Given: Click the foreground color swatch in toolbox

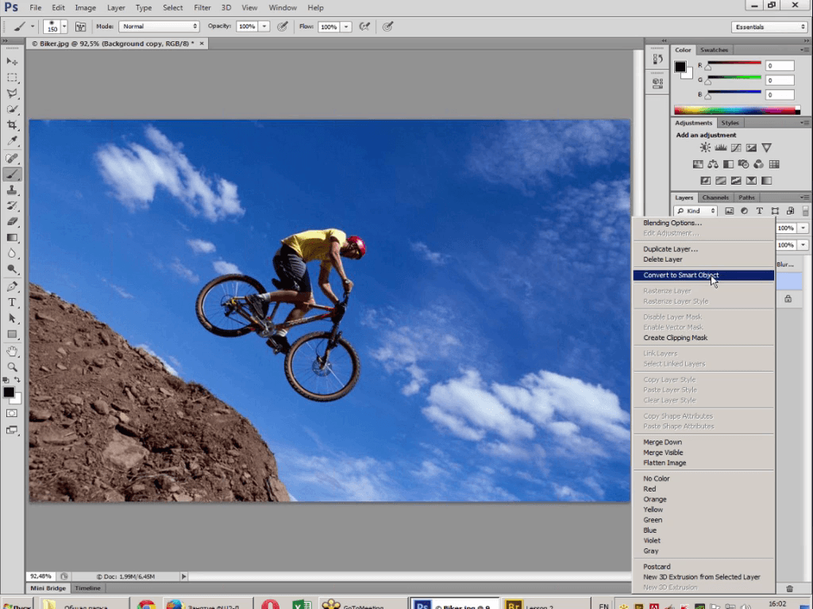Looking at the screenshot, I should click(8, 392).
